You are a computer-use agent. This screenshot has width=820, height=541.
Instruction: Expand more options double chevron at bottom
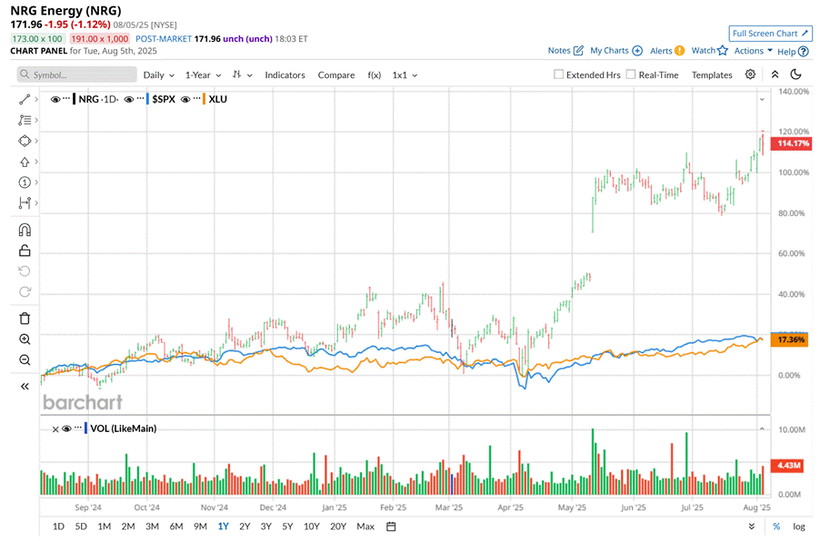(752, 526)
